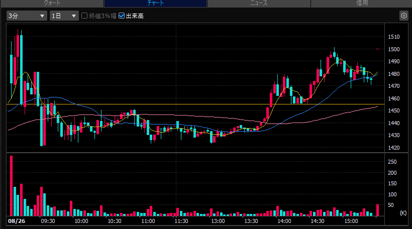Open chart settings gear icon
This screenshot has height=229, width=412.
[x=404, y=16]
